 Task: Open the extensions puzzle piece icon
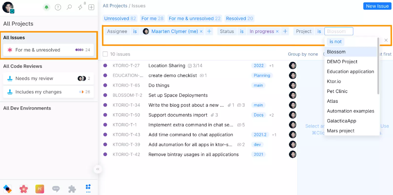(72, 189)
